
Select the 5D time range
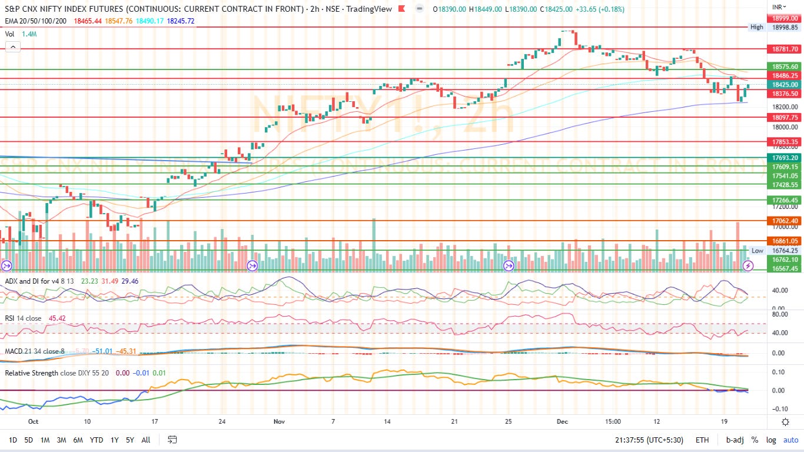(28, 440)
